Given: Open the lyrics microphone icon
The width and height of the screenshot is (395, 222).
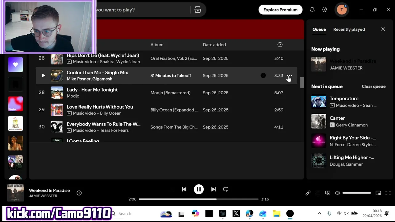Looking at the screenshot, I should click(x=308, y=193).
